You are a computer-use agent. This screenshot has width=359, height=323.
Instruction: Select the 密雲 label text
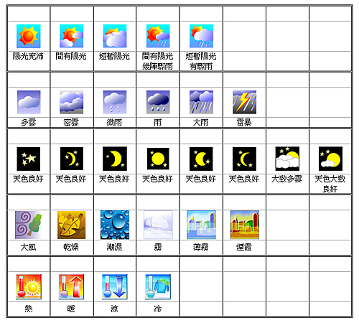[x=71, y=123]
